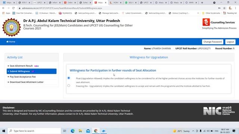Click the university logo emblem
The height and width of the screenshot is (134, 239).
[12, 27]
